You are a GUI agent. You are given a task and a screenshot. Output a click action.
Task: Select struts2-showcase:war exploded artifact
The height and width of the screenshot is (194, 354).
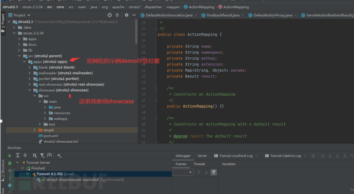pyautogui.click(x=81, y=180)
